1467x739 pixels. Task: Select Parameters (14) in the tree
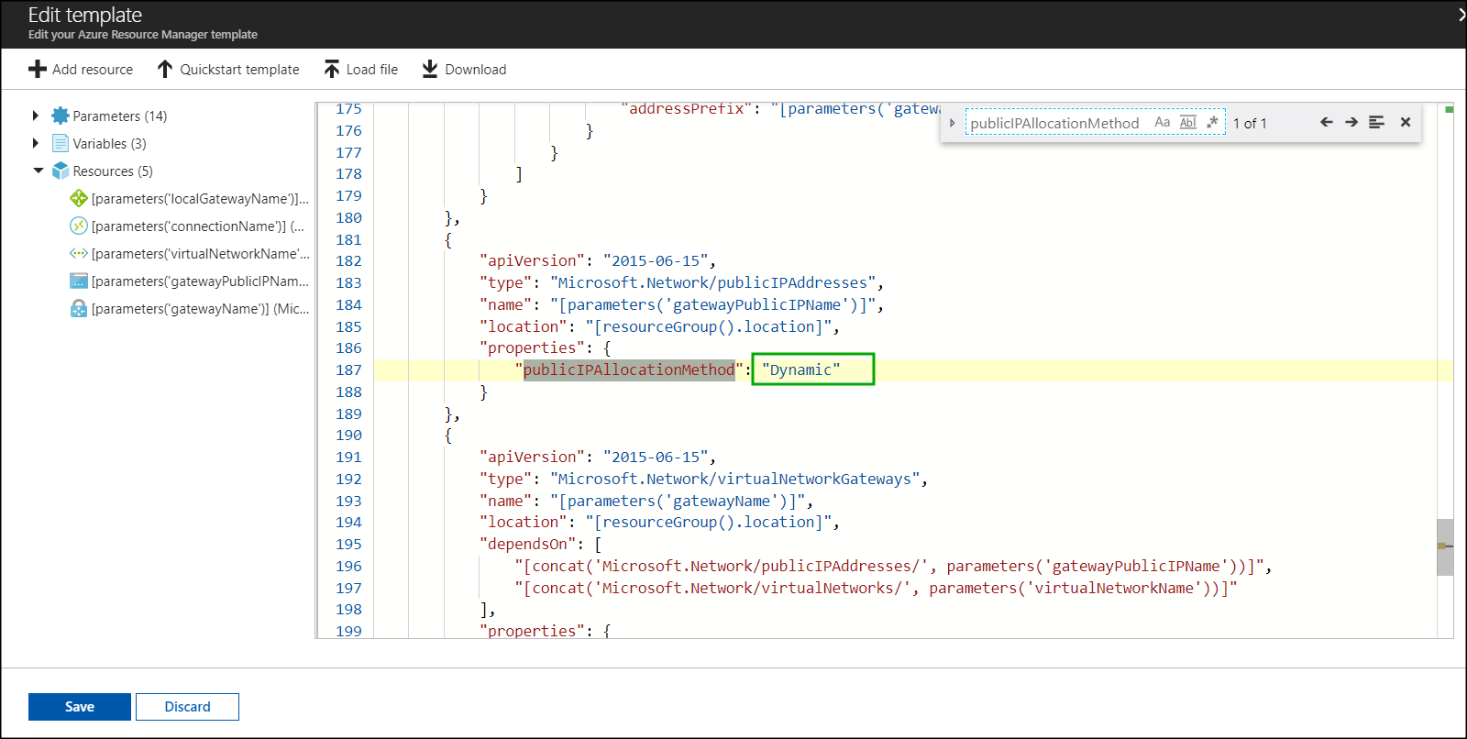point(119,116)
